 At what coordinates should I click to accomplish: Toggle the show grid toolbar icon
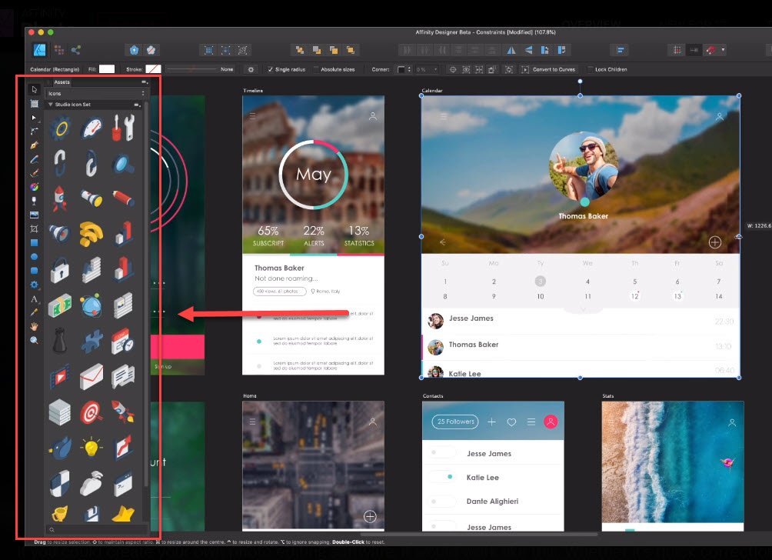677,50
